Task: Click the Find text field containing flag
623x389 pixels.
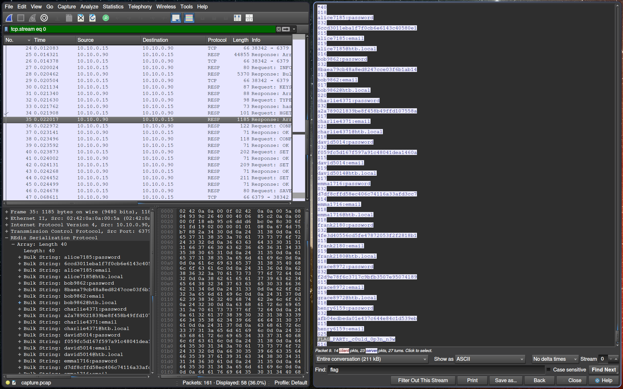Action: 436,370
